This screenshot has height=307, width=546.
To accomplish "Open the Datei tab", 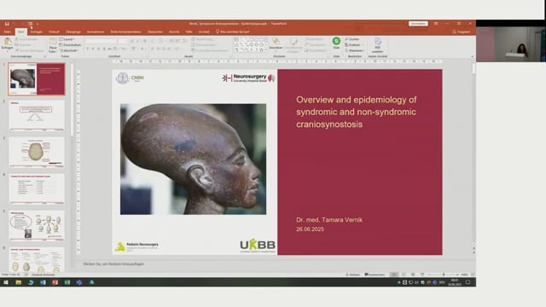I will (x=8, y=32).
